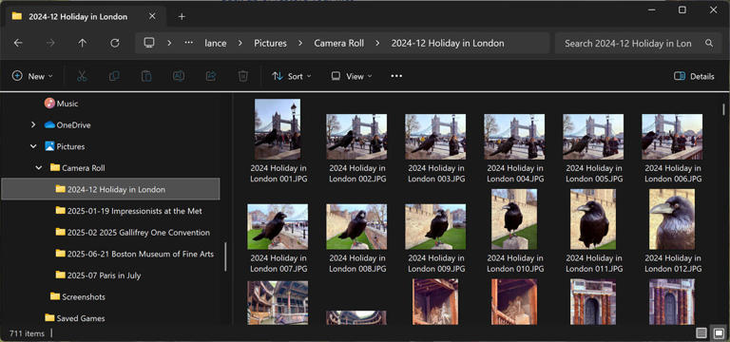
Task: Go up one folder level
Action: point(83,44)
